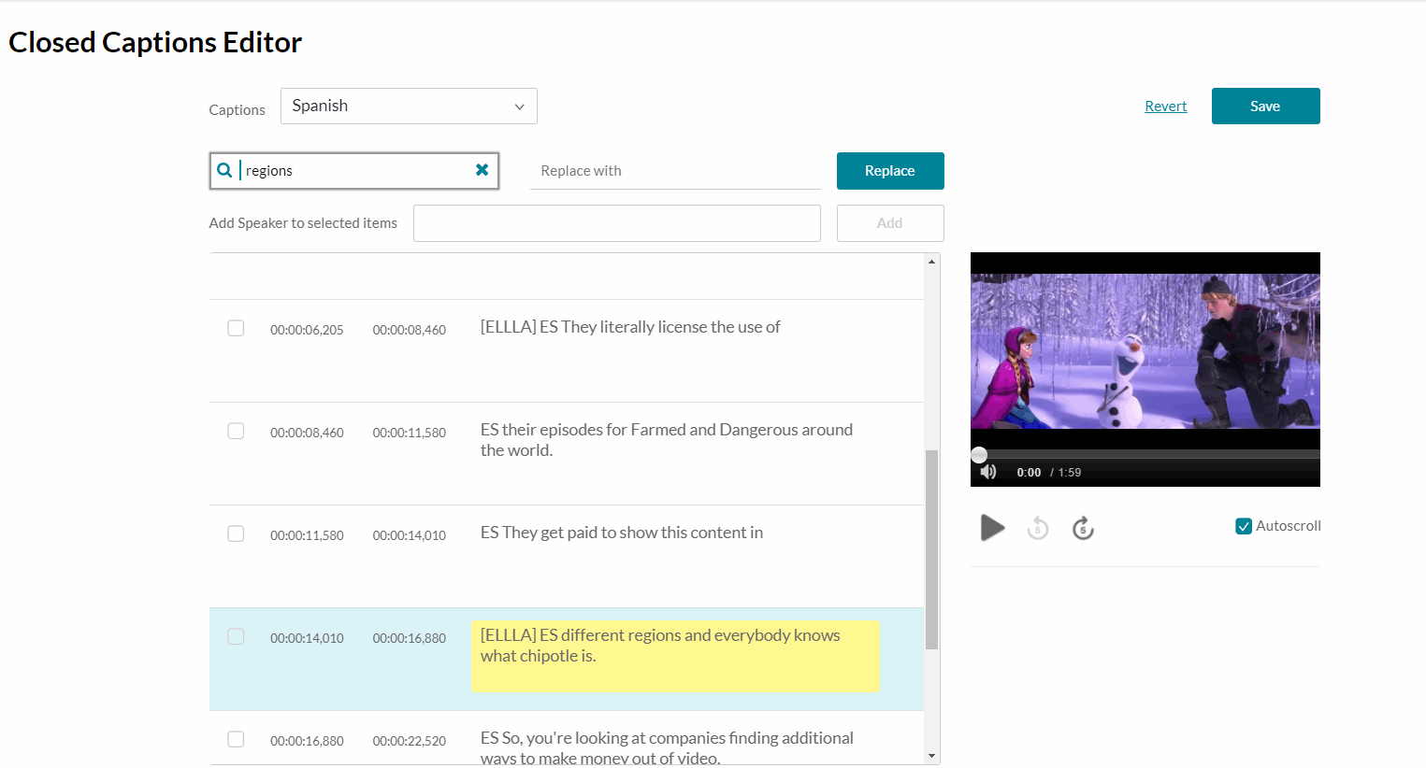Click the 0:00 / 1:59 video time display

(x=1048, y=473)
